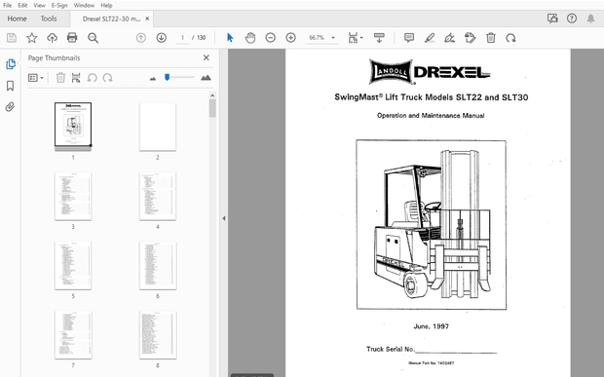The height and width of the screenshot is (377, 604).
Task: Select page 5 thumbnail
Action: [x=73, y=265]
